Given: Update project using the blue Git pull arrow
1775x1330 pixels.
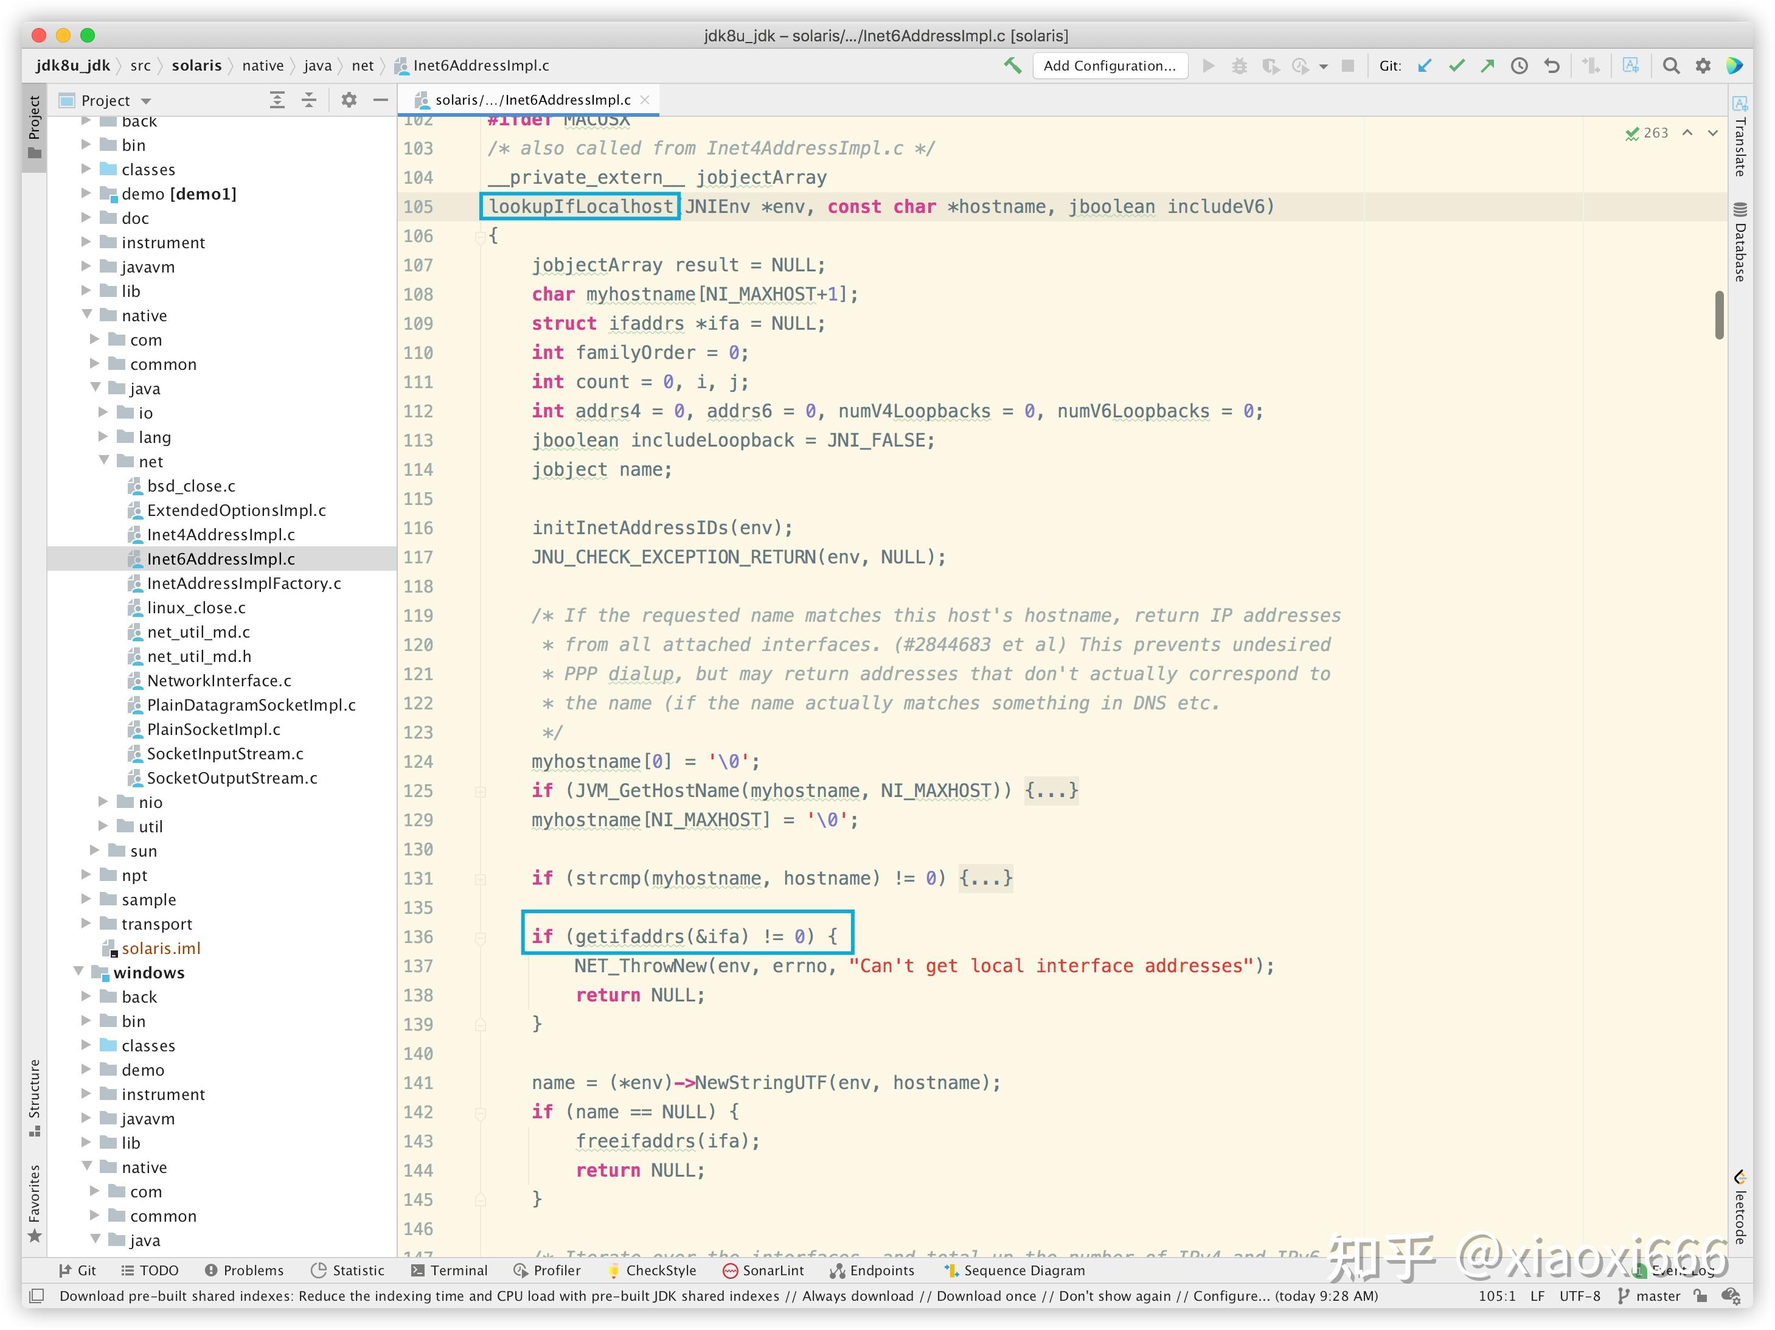Looking at the screenshot, I should click(1425, 65).
